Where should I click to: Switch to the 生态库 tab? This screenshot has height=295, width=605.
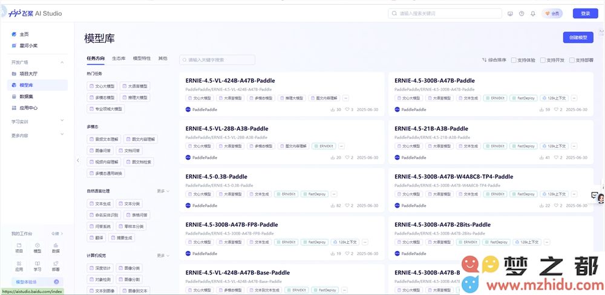[119, 59]
